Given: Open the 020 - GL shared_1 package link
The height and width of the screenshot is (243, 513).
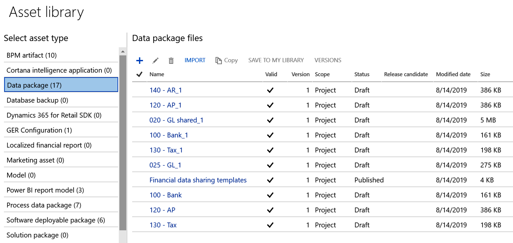Looking at the screenshot, I should [176, 120].
